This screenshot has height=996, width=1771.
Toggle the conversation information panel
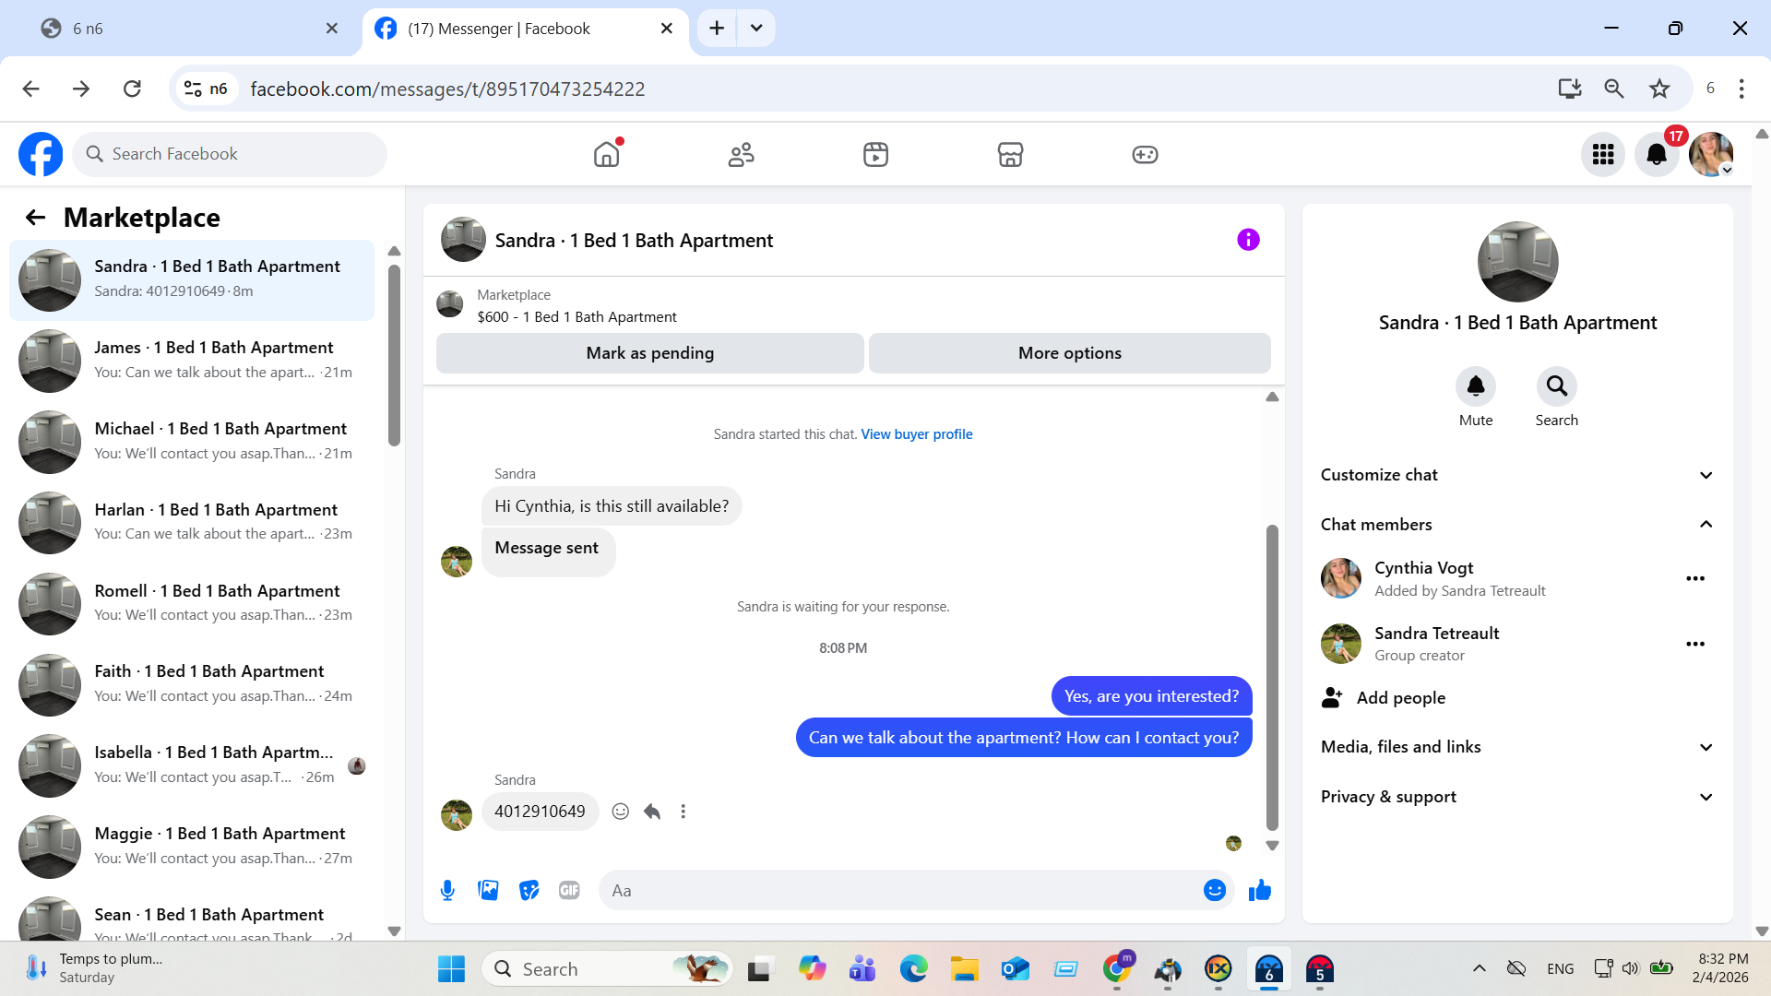pyautogui.click(x=1248, y=240)
